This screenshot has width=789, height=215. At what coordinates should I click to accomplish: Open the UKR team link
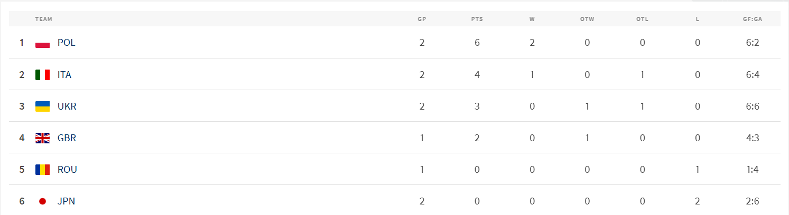(67, 106)
